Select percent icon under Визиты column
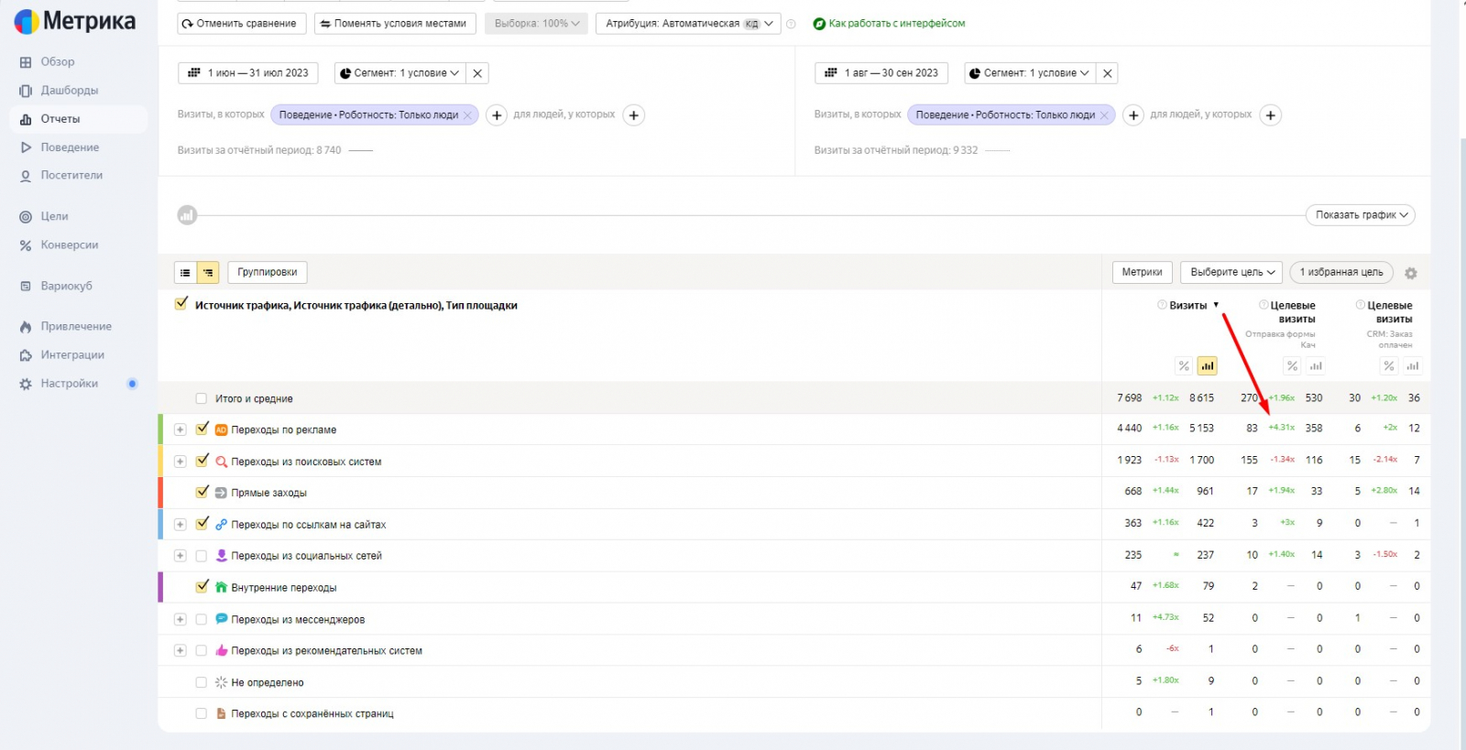Image resolution: width=1466 pixels, height=750 pixels. click(1184, 366)
